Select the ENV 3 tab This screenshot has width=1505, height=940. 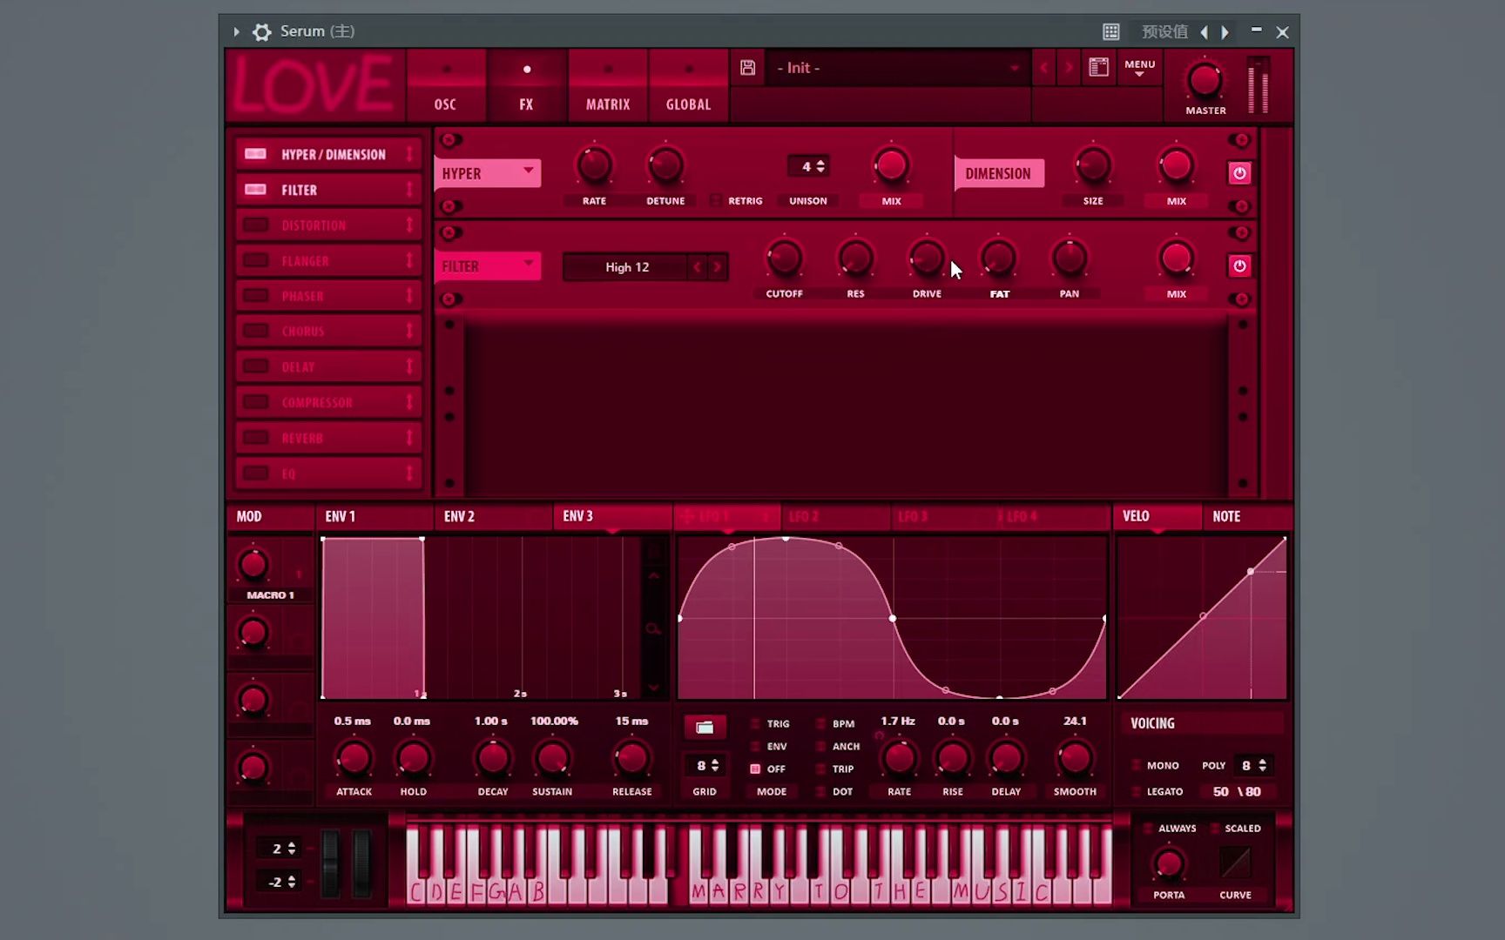click(x=612, y=516)
